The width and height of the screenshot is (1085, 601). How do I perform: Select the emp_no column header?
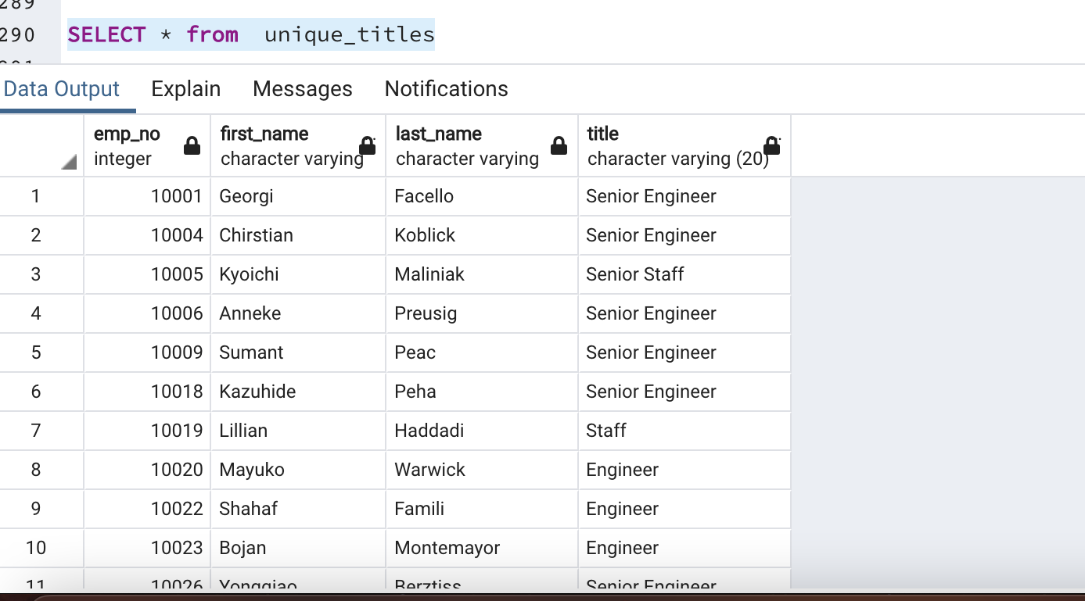tap(129, 145)
